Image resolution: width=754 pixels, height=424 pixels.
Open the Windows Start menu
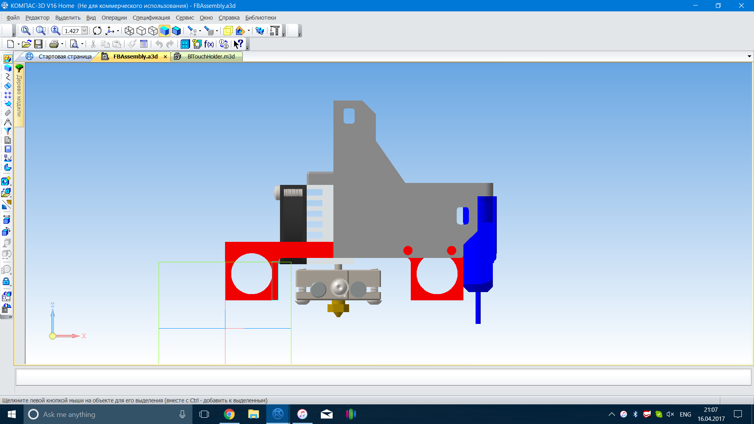(x=12, y=414)
